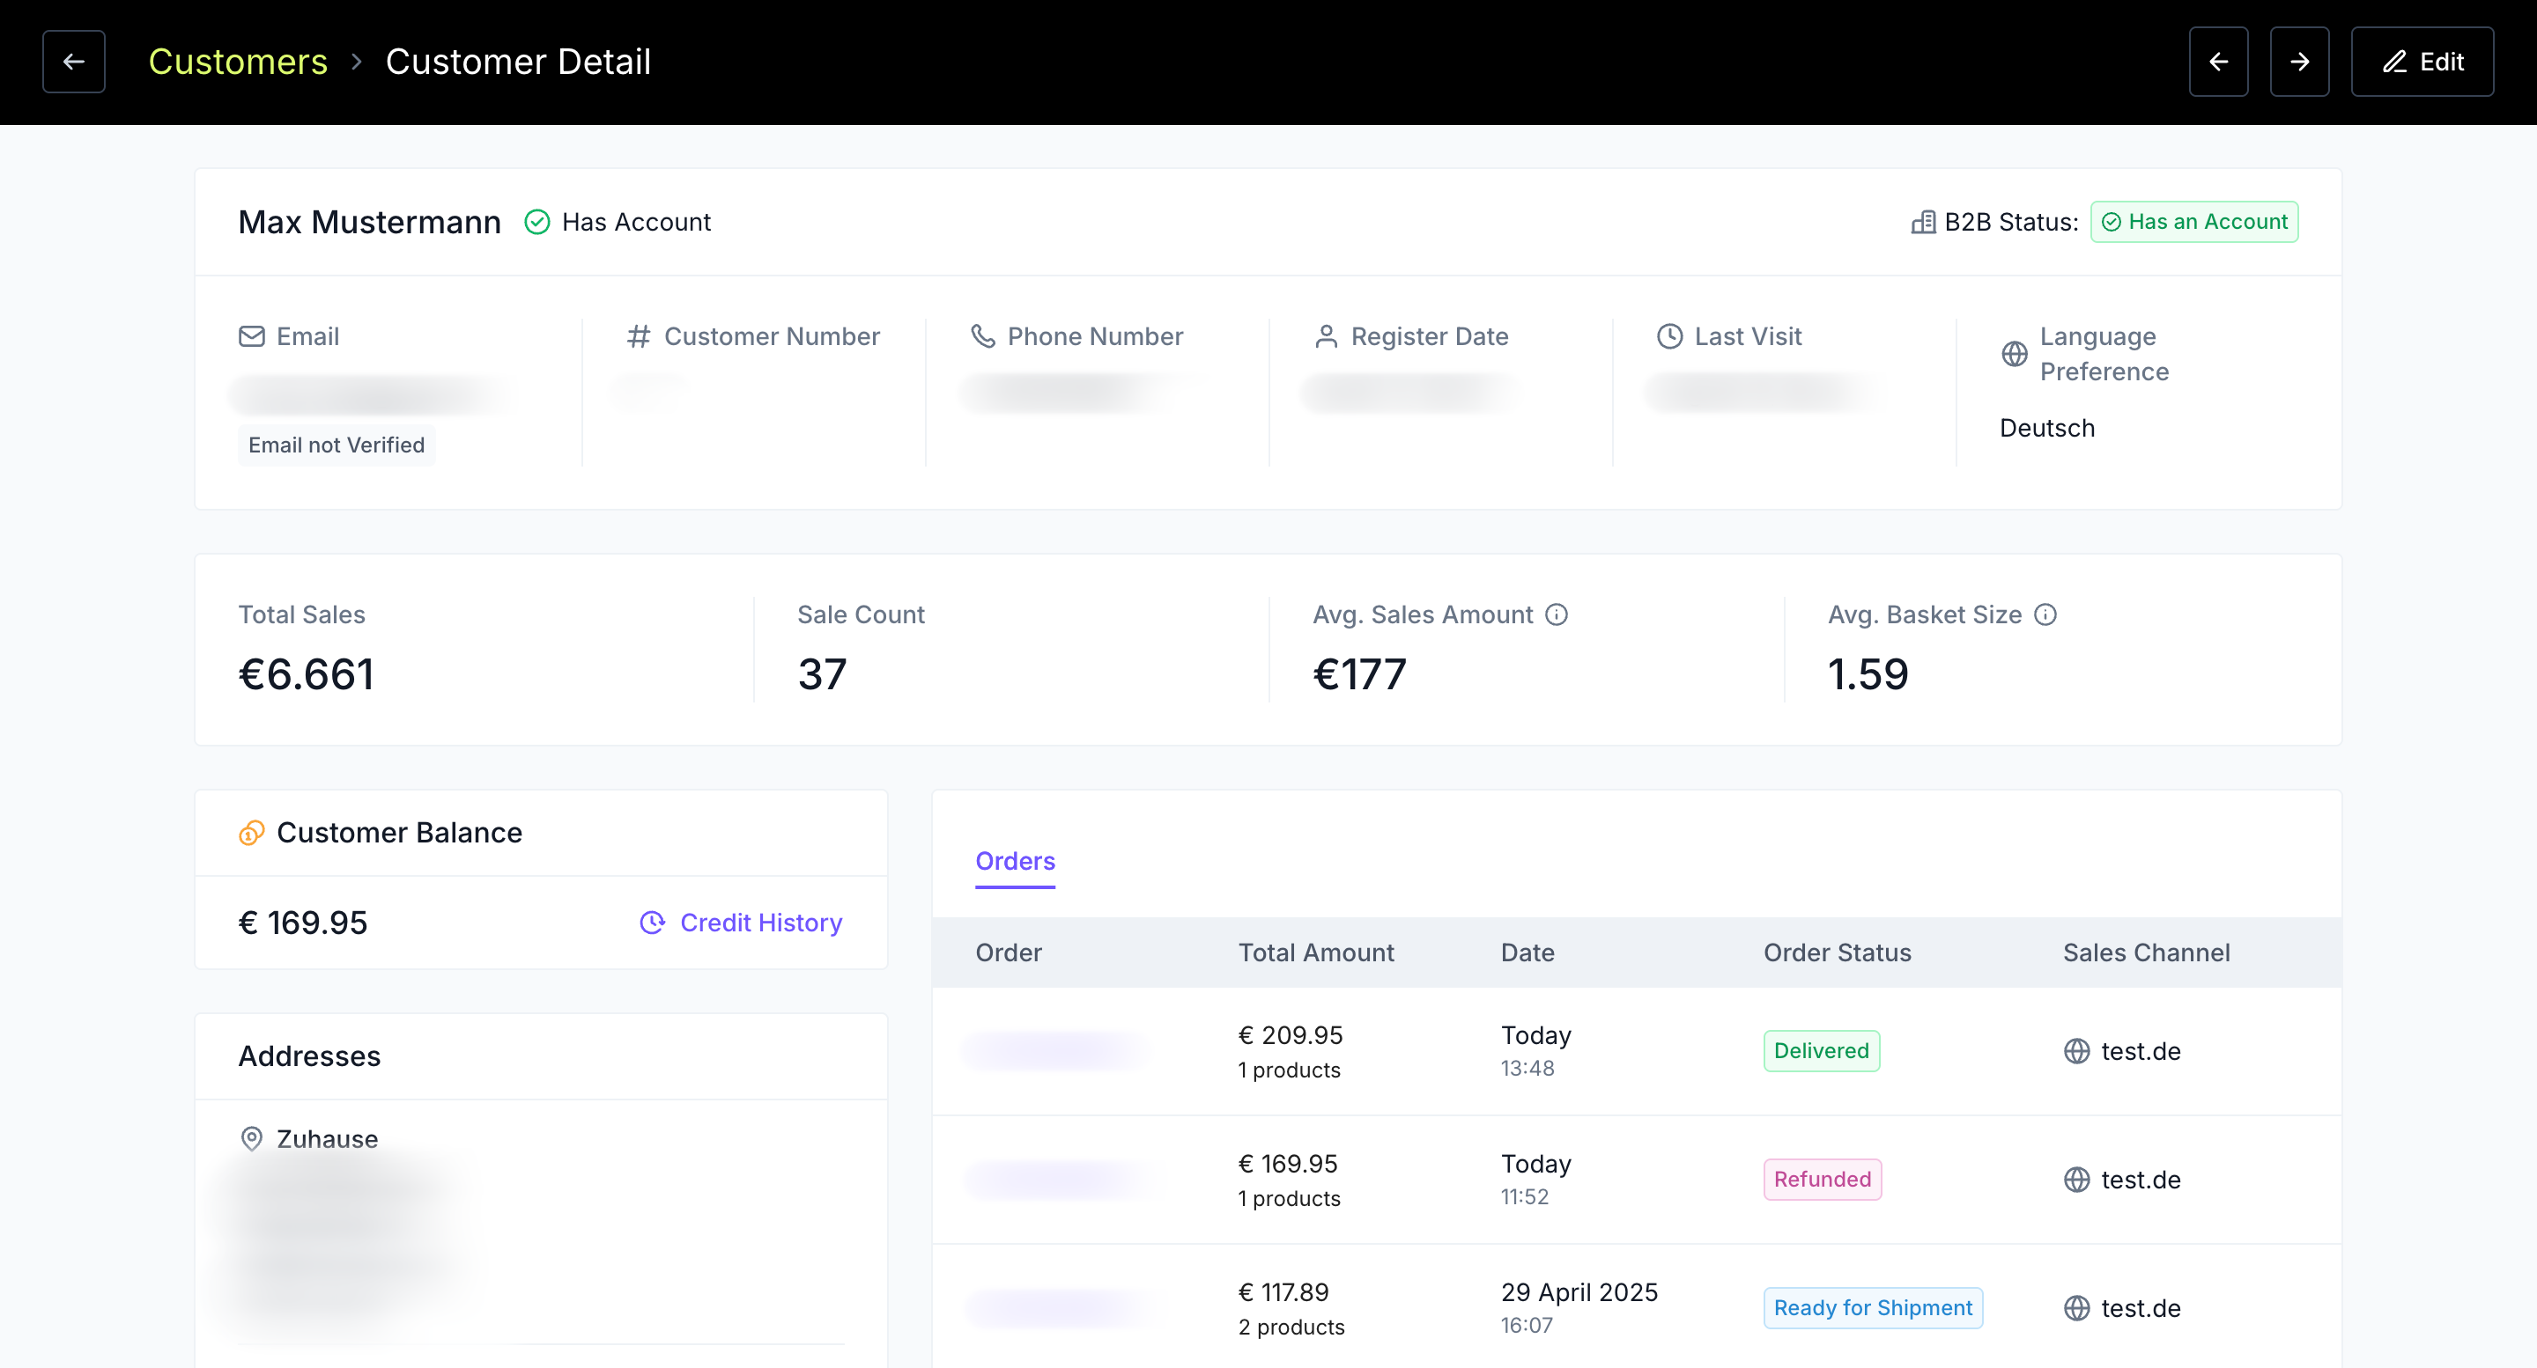Viewport: 2537px width, 1368px height.
Task: Click the Ready for Shipment badge
Action: point(1872,1308)
